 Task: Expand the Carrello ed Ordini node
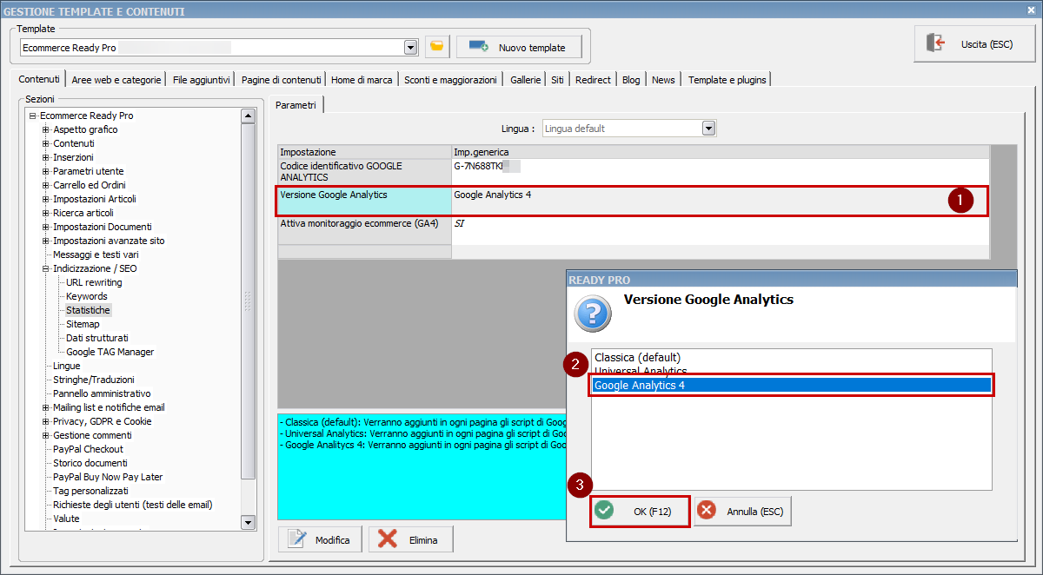pos(46,185)
